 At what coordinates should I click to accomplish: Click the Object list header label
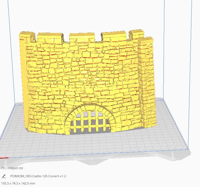16,168
